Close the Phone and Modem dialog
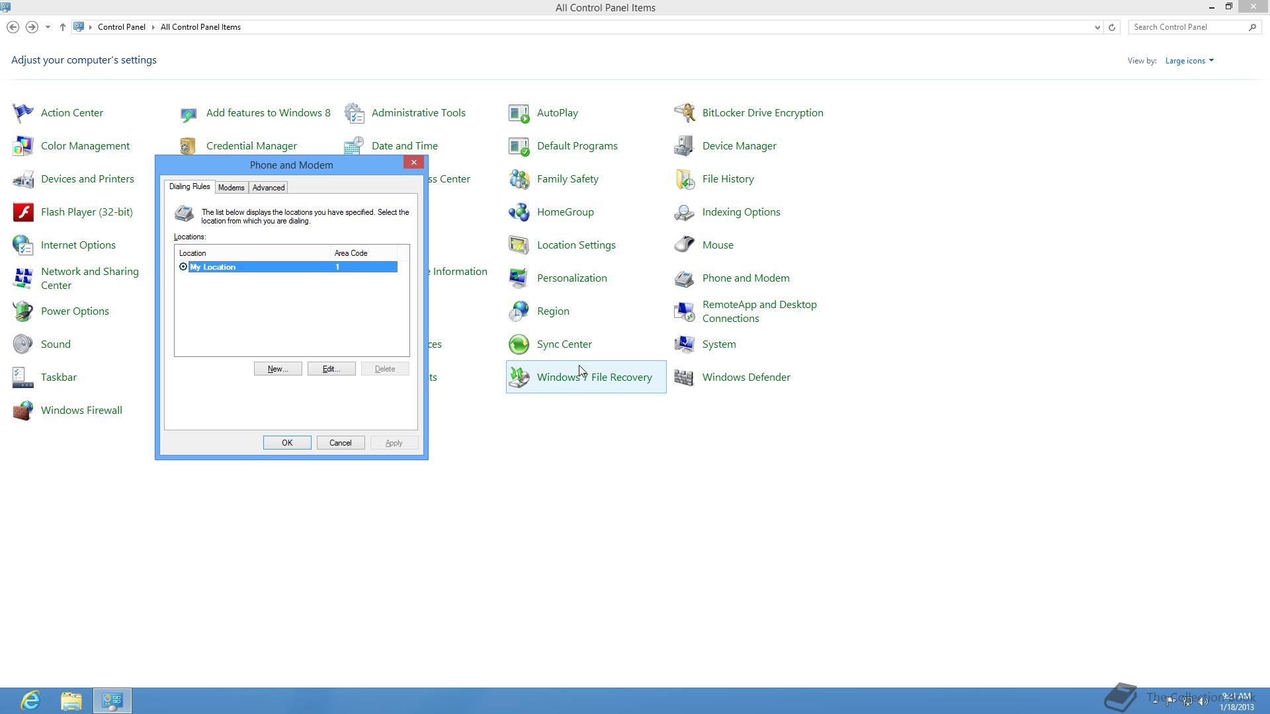 click(414, 163)
